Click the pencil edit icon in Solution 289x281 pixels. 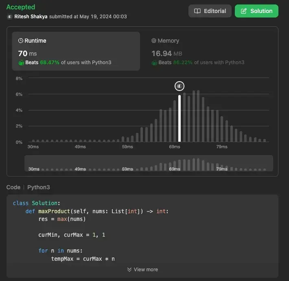tap(243, 11)
